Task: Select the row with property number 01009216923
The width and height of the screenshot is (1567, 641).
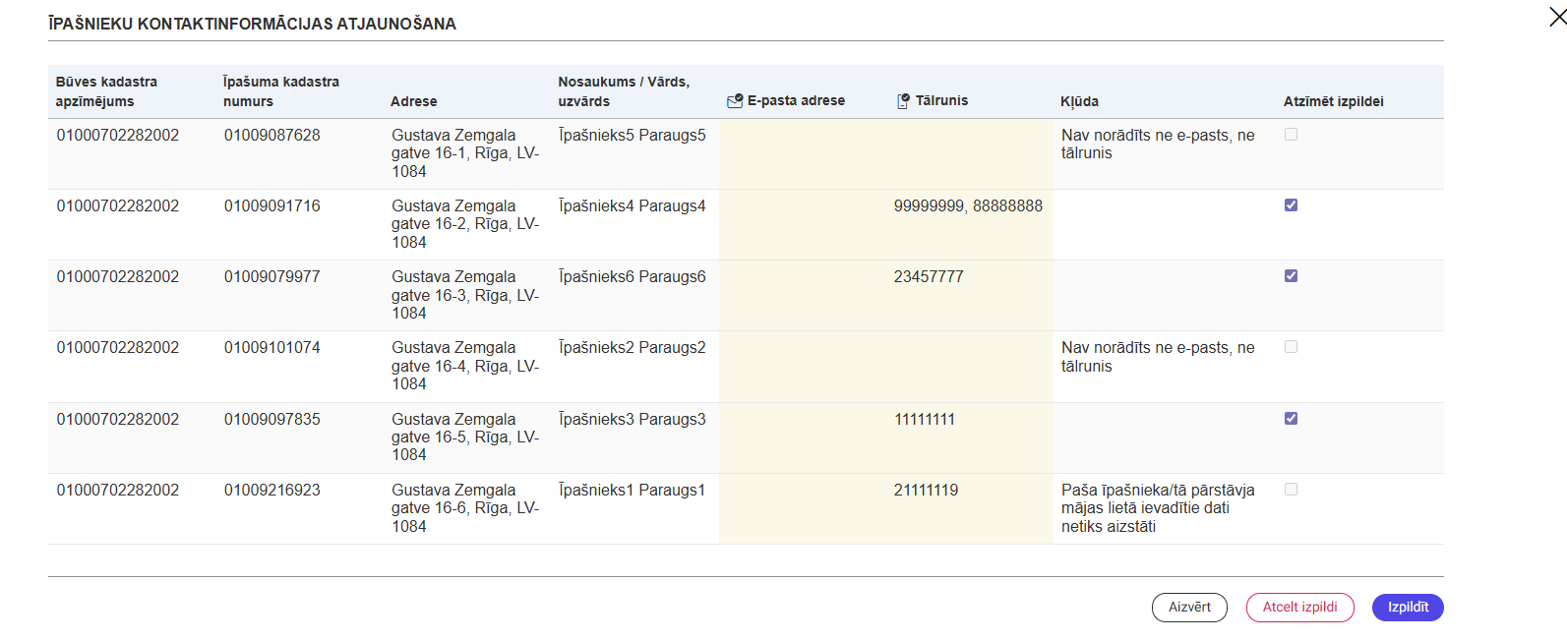Action: [x=746, y=508]
